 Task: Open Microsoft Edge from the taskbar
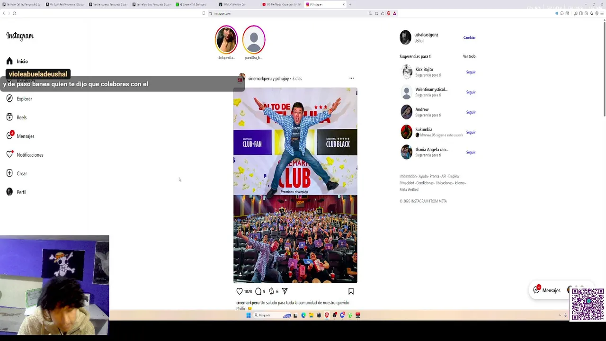303,315
